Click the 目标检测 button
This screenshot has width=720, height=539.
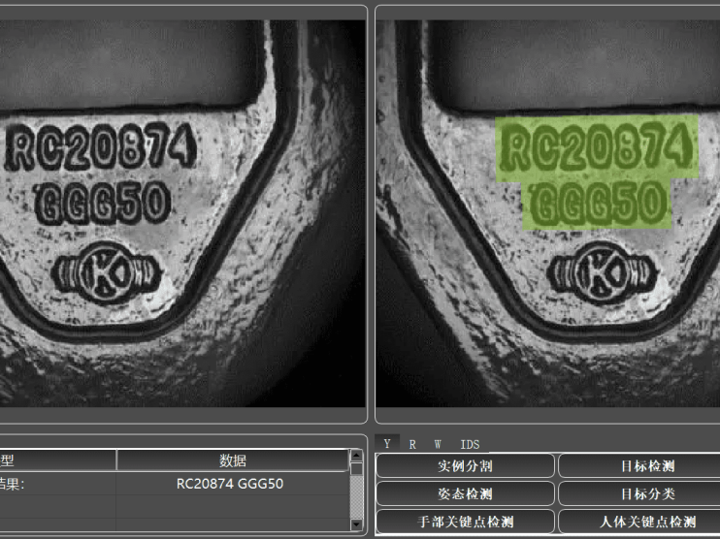(x=640, y=466)
